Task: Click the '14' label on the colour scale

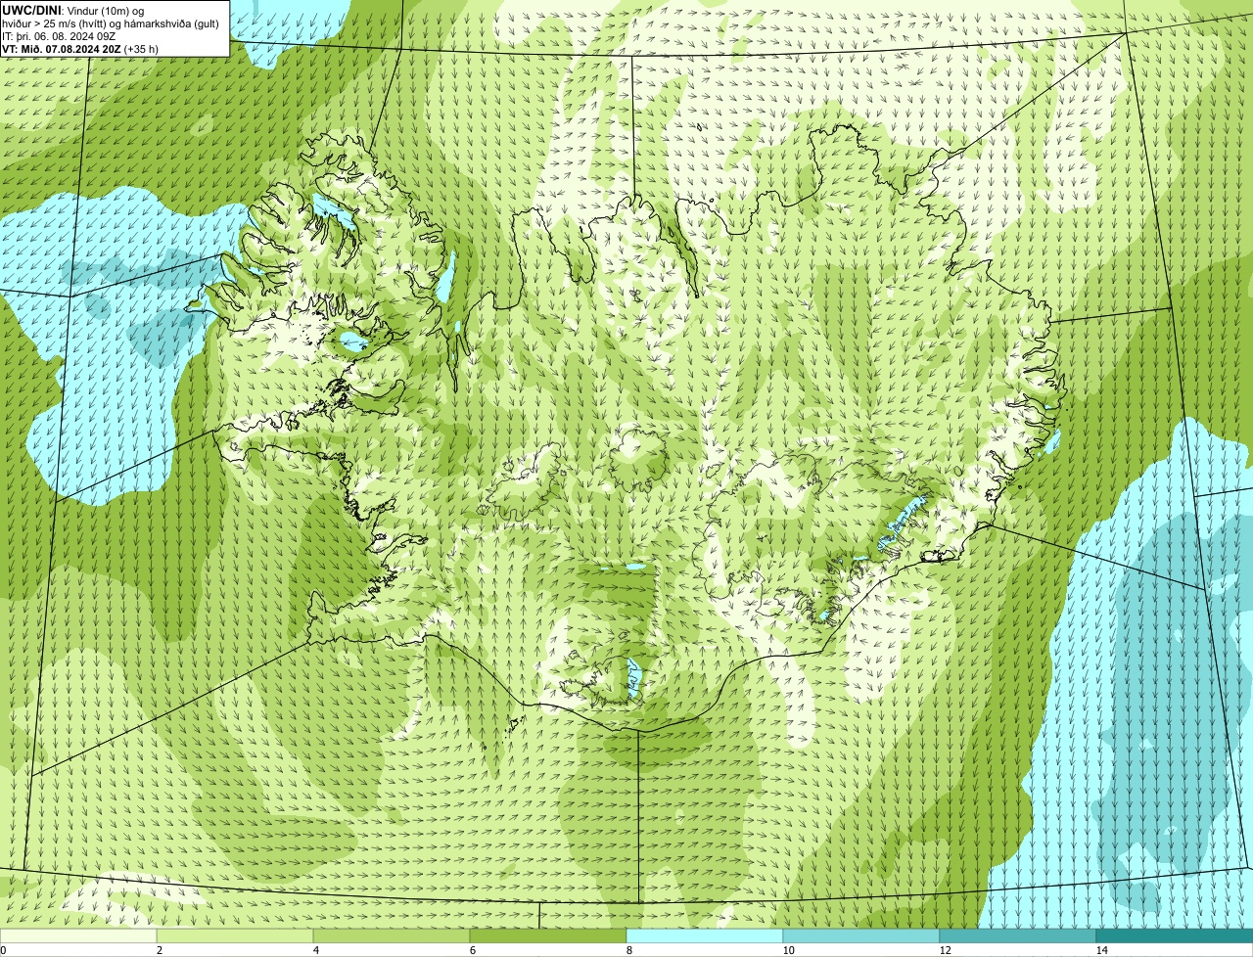Action: (1101, 950)
